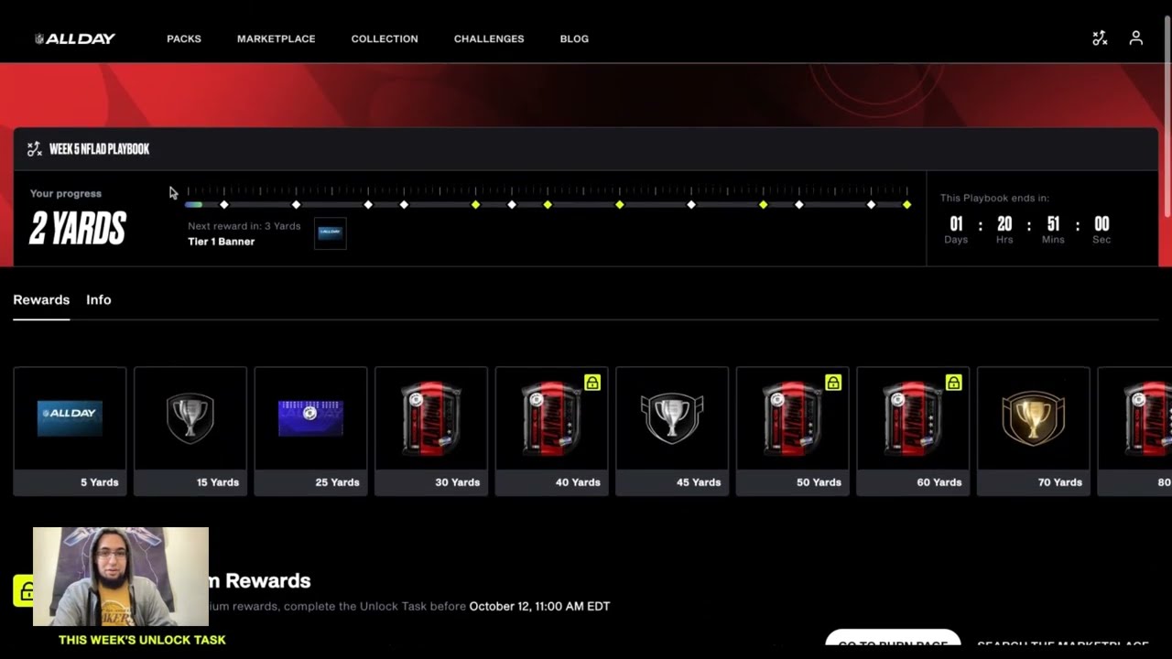The width and height of the screenshot is (1172, 659).
Task: Click the countdown Hrs value '20'
Action: pyautogui.click(x=1004, y=224)
